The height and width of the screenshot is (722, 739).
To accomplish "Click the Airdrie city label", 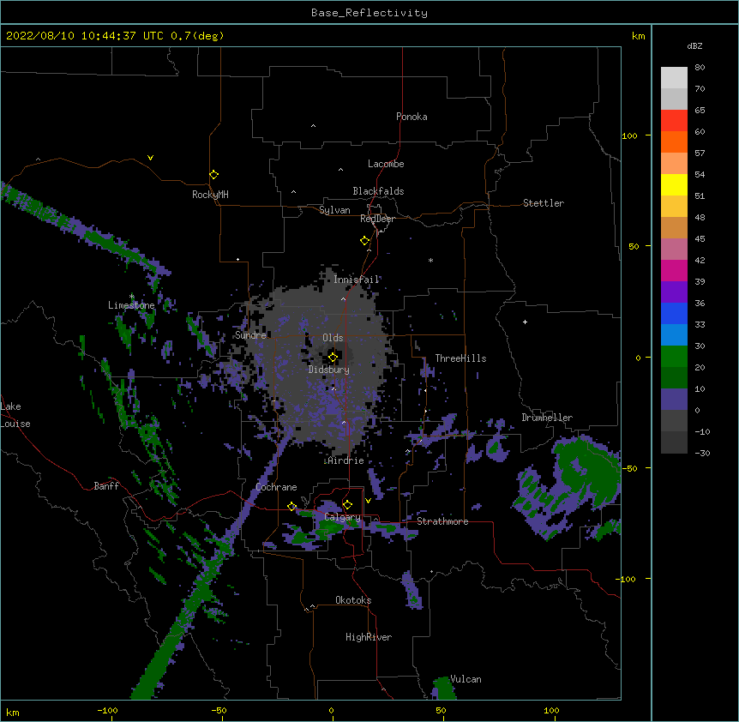I will [x=345, y=460].
